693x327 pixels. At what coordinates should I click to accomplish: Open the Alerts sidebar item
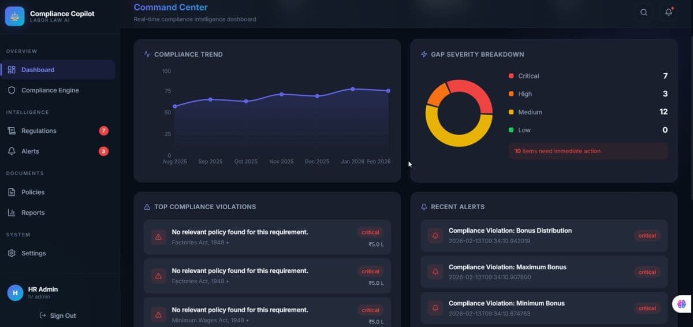[30, 151]
